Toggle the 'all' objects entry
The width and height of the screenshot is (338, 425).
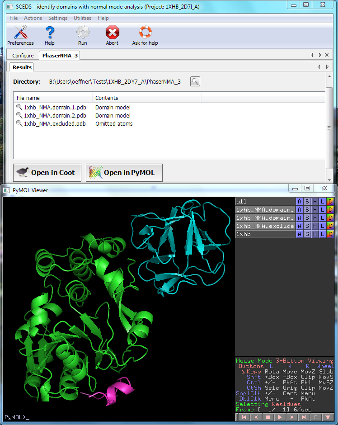tap(265, 202)
